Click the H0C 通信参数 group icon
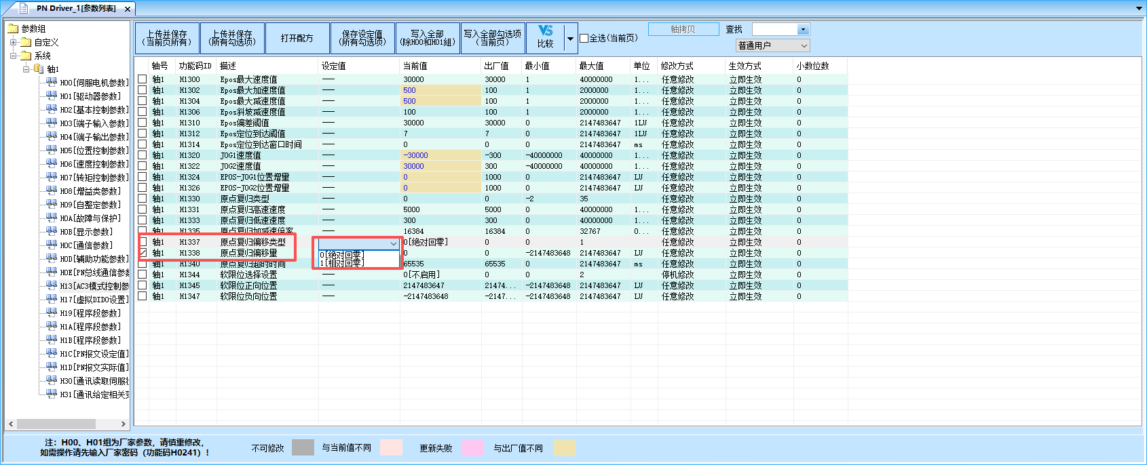 [52, 244]
